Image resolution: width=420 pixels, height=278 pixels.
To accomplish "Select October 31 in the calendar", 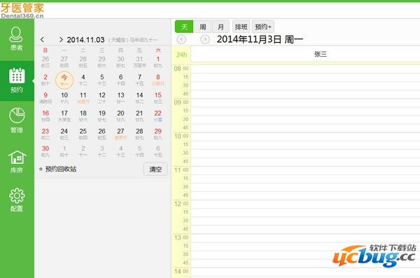I will pyautogui.click(x=139, y=62).
